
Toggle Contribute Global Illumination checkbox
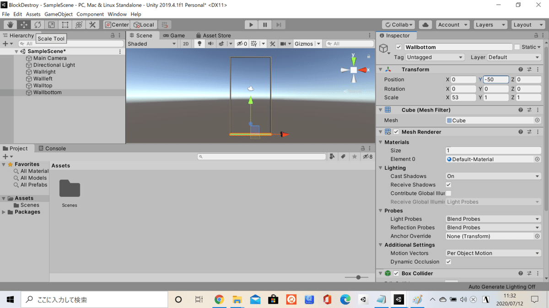click(x=448, y=193)
